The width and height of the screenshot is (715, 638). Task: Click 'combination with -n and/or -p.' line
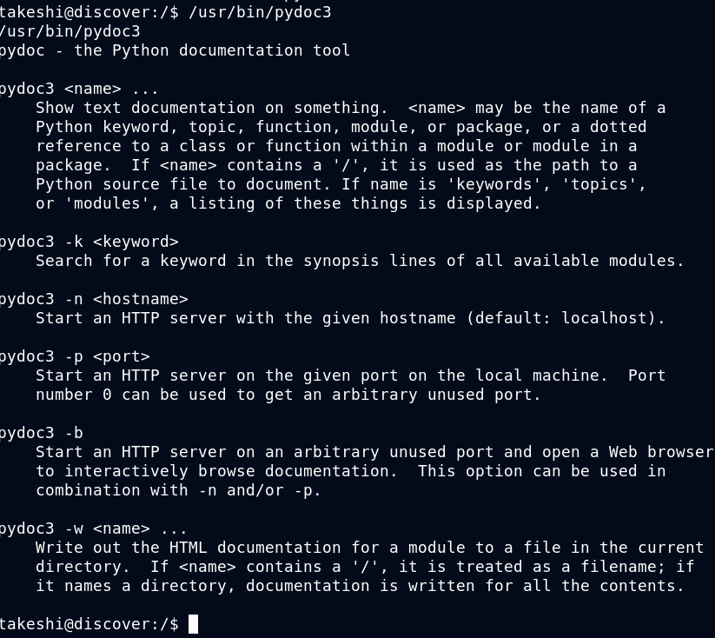coord(178,490)
